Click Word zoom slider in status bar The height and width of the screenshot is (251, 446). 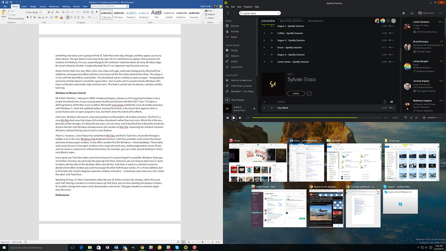pyautogui.click(x=202, y=242)
